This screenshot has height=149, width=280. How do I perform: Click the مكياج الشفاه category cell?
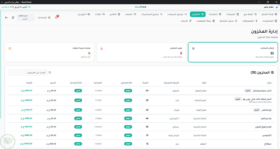(200, 100)
